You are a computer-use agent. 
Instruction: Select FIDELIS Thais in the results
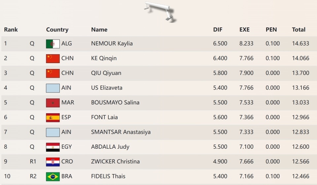(x=108, y=176)
